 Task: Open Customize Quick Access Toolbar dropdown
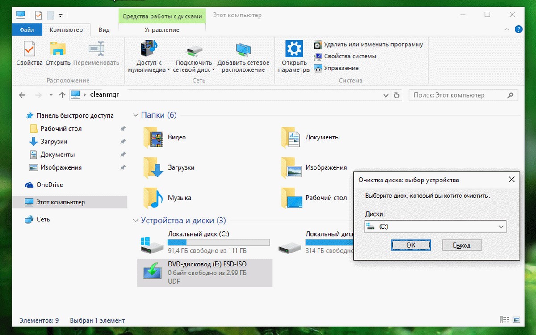[x=60, y=15]
